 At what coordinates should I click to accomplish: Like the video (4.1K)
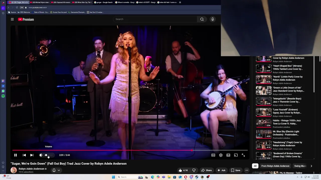coord(183,170)
